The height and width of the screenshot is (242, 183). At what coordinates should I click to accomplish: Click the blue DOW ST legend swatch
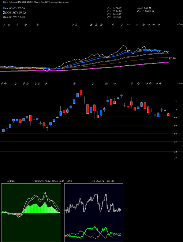4,8
